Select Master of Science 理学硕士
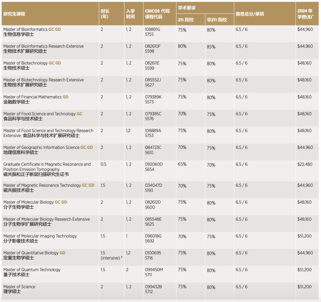Image resolution: width=321 pixels, height=302 pixels. pos(19,289)
